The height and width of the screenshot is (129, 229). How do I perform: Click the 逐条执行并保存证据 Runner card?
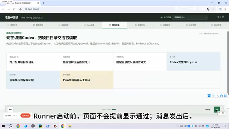pyautogui.click(x=33, y=80)
